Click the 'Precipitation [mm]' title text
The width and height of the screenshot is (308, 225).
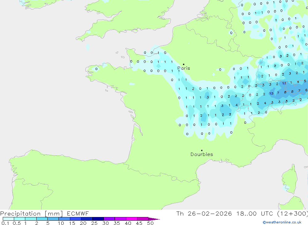[31, 214]
